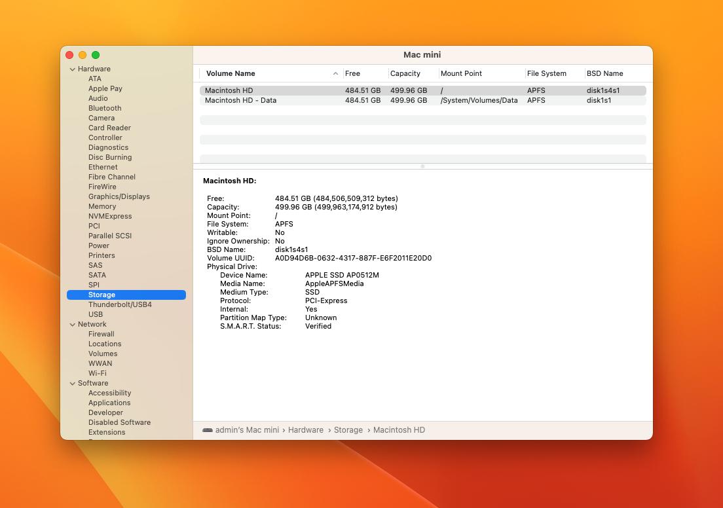
Task: Click the green zoom window button
Action: tap(96, 56)
